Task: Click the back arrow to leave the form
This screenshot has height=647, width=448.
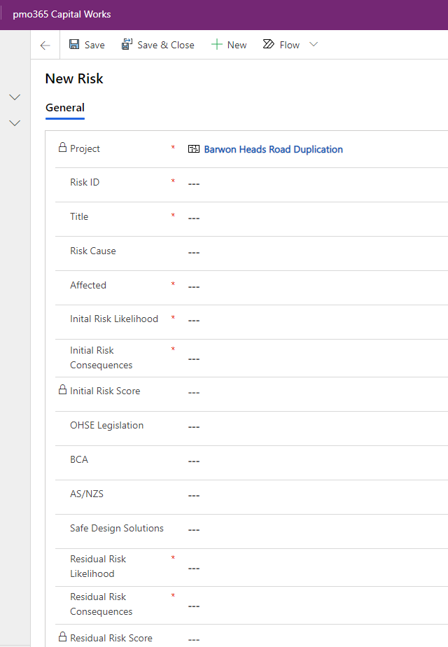Action: (45, 45)
